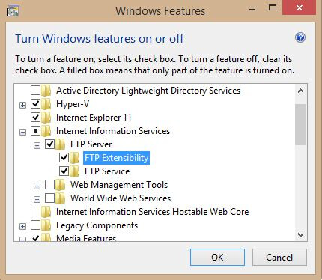The height and width of the screenshot is (280, 322).
Task: Click the Cancel button
Action: (279, 257)
